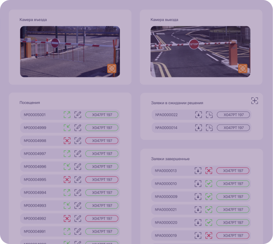The image size is (273, 244).
Task: Click the plate button in row №00005001
Action: click(x=102, y=115)
